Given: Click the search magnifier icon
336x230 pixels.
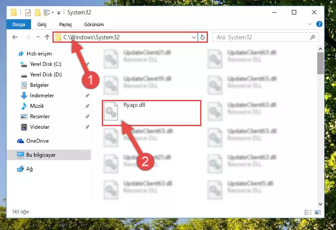Looking at the screenshot, I should pyautogui.click(x=313, y=37).
